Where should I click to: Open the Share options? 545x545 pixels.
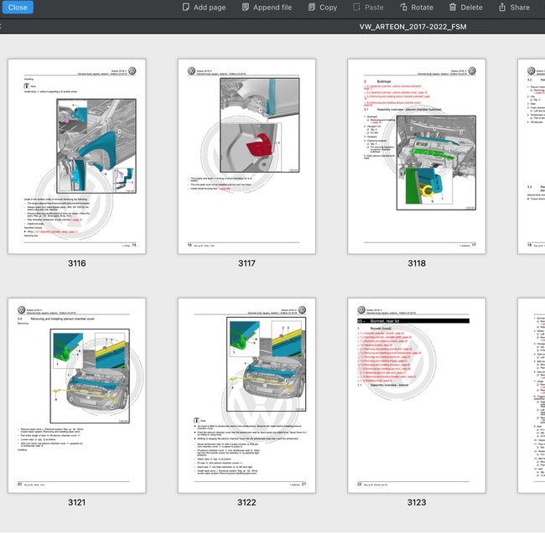[x=512, y=8]
